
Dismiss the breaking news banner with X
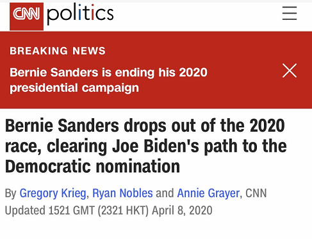[x=290, y=71]
